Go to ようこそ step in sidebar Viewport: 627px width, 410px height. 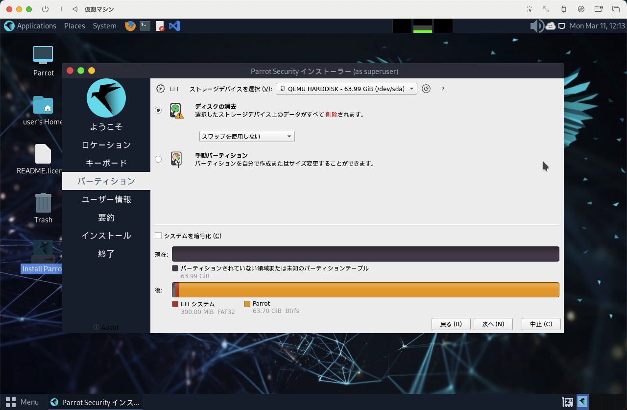tap(106, 126)
